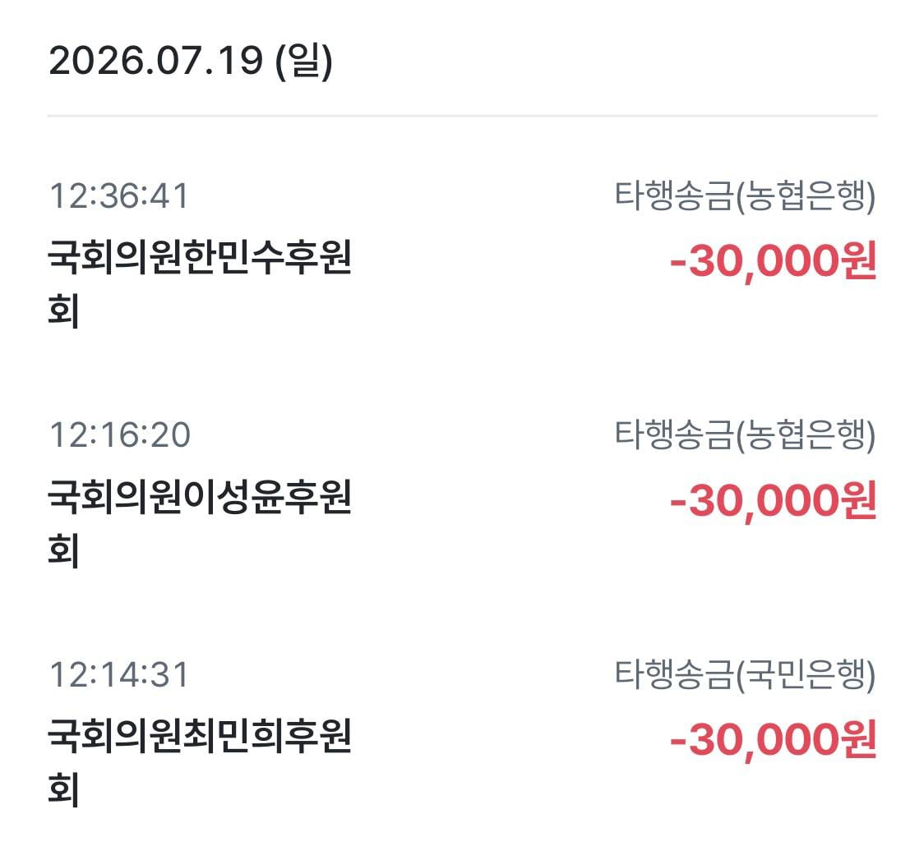Select the 타행송금(농협은행) label at 12:16:20
The width and height of the screenshot is (924, 855).
(745, 435)
